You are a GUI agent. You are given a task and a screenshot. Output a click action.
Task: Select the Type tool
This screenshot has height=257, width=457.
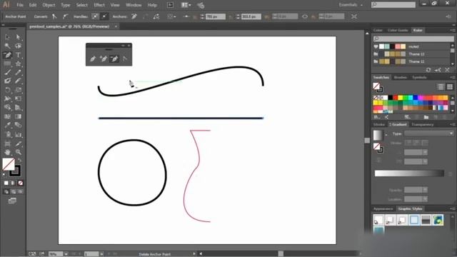pyautogui.click(x=18, y=55)
